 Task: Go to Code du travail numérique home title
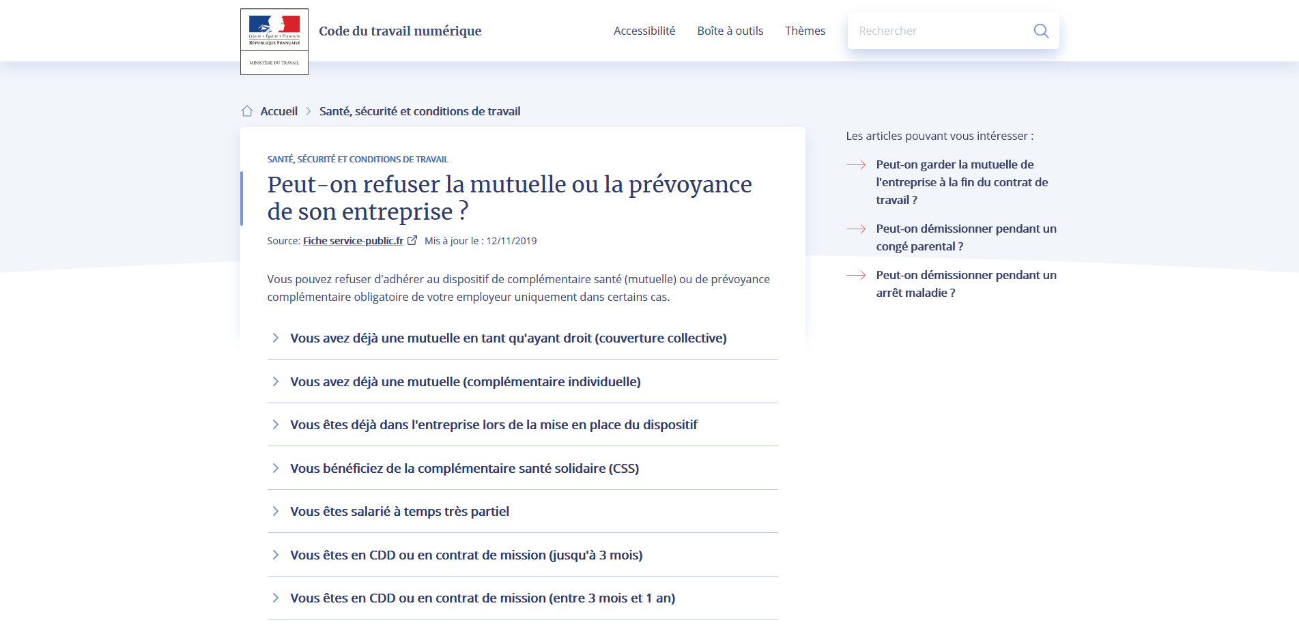tap(400, 31)
